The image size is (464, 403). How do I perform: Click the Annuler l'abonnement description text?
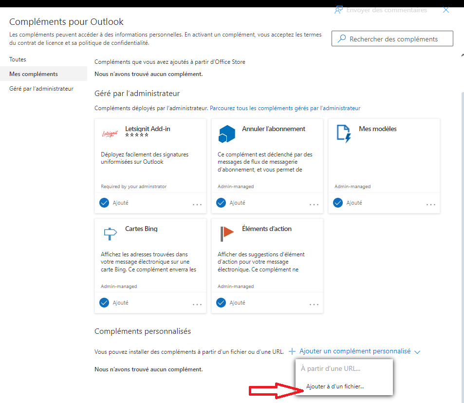pyautogui.click(x=265, y=162)
